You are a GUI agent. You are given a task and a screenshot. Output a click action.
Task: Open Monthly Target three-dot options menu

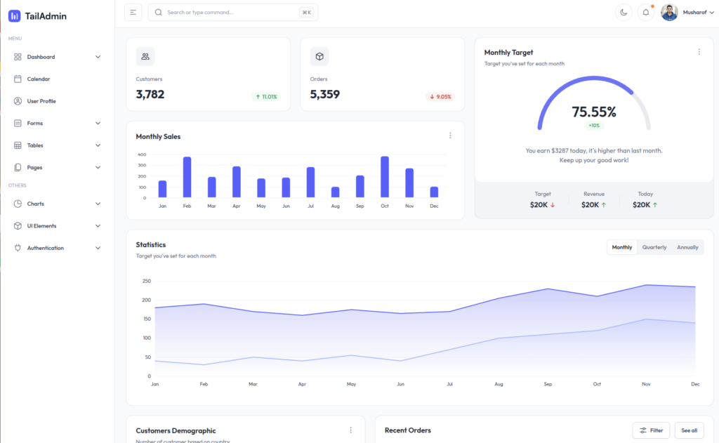tap(699, 52)
